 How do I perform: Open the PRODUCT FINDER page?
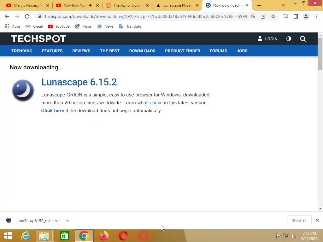coord(183,51)
